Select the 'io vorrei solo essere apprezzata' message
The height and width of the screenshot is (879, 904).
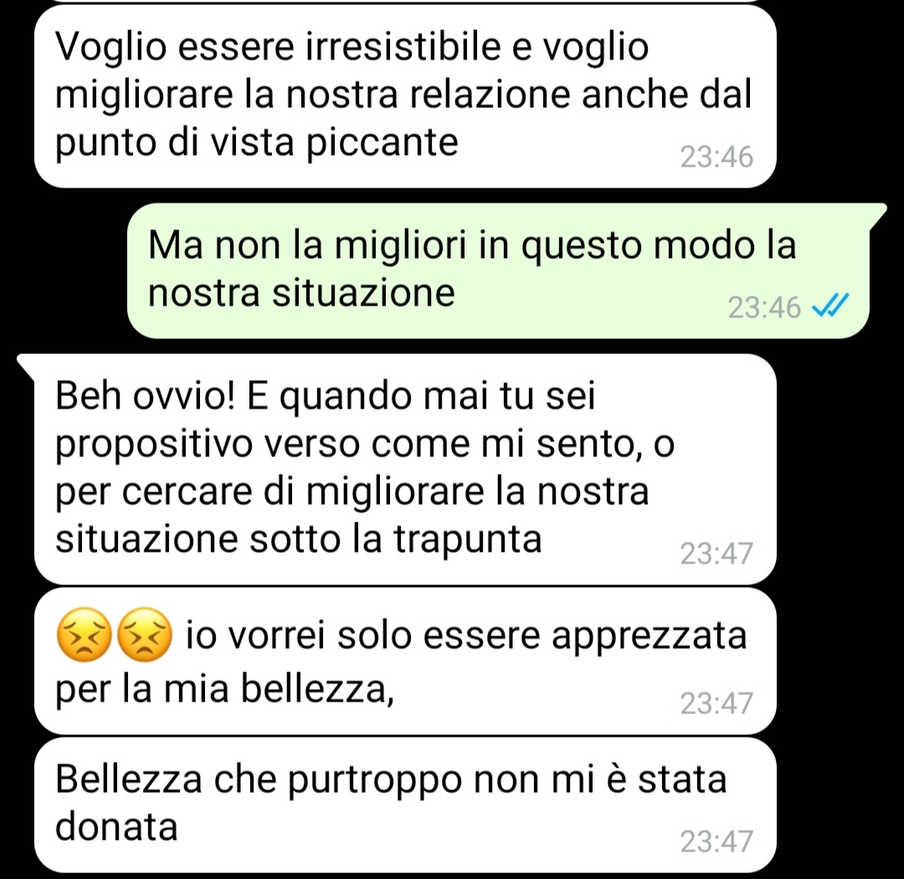click(x=405, y=661)
